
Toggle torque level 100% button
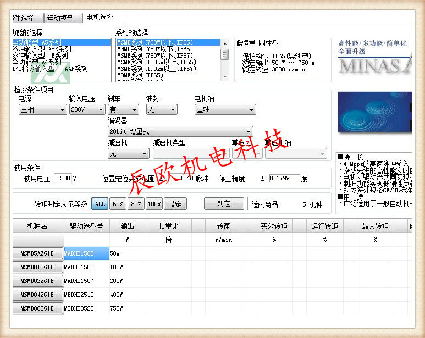pyautogui.click(x=154, y=204)
